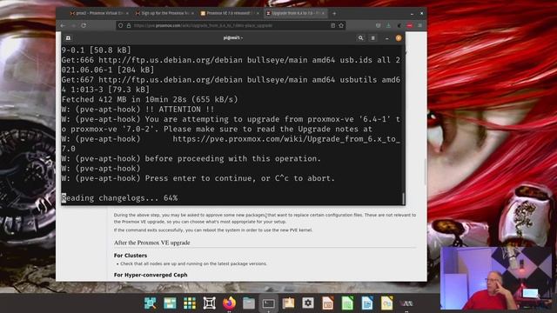Viewport: 557px width, 313px height.
Task: Click the 'Fetched 412 MB' terminal line
Action: point(150,99)
